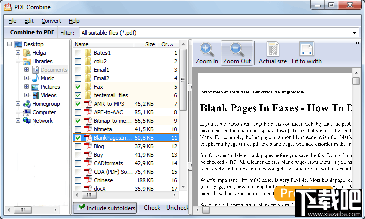Check the Bates1 folder checkbox
Image resolution: width=365 pixels, height=219 pixels.
coord(78,53)
